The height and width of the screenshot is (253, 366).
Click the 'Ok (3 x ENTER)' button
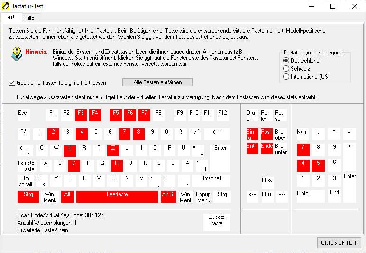click(x=339, y=243)
